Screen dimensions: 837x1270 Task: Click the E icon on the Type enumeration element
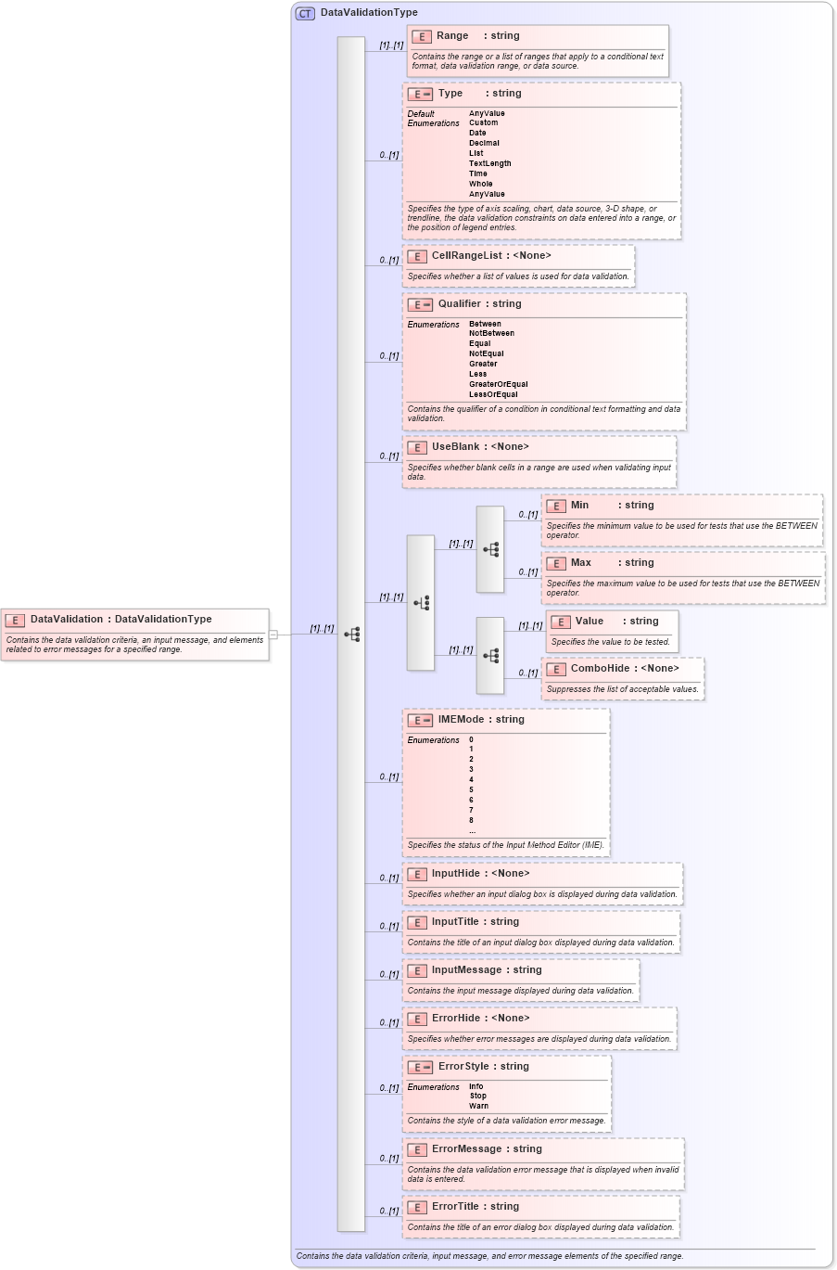(416, 94)
